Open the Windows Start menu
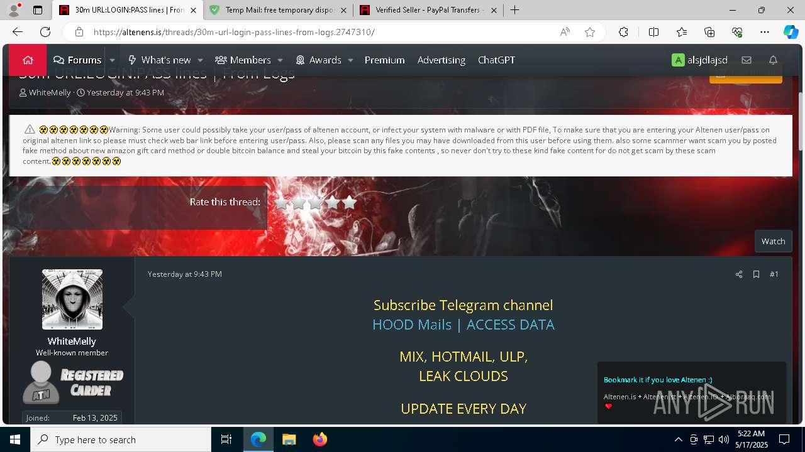The image size is (805, 452). [x=15, y=439]
